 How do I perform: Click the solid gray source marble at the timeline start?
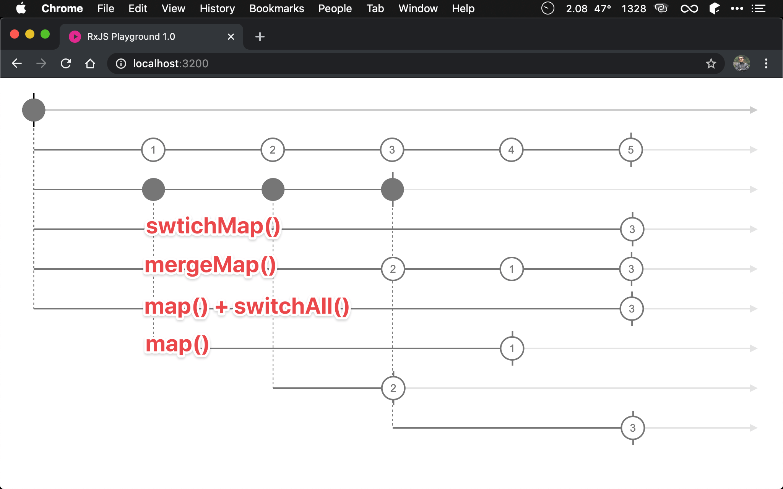coord(34,110)
